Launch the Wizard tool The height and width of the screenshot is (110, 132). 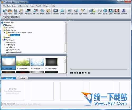(21, 12)
